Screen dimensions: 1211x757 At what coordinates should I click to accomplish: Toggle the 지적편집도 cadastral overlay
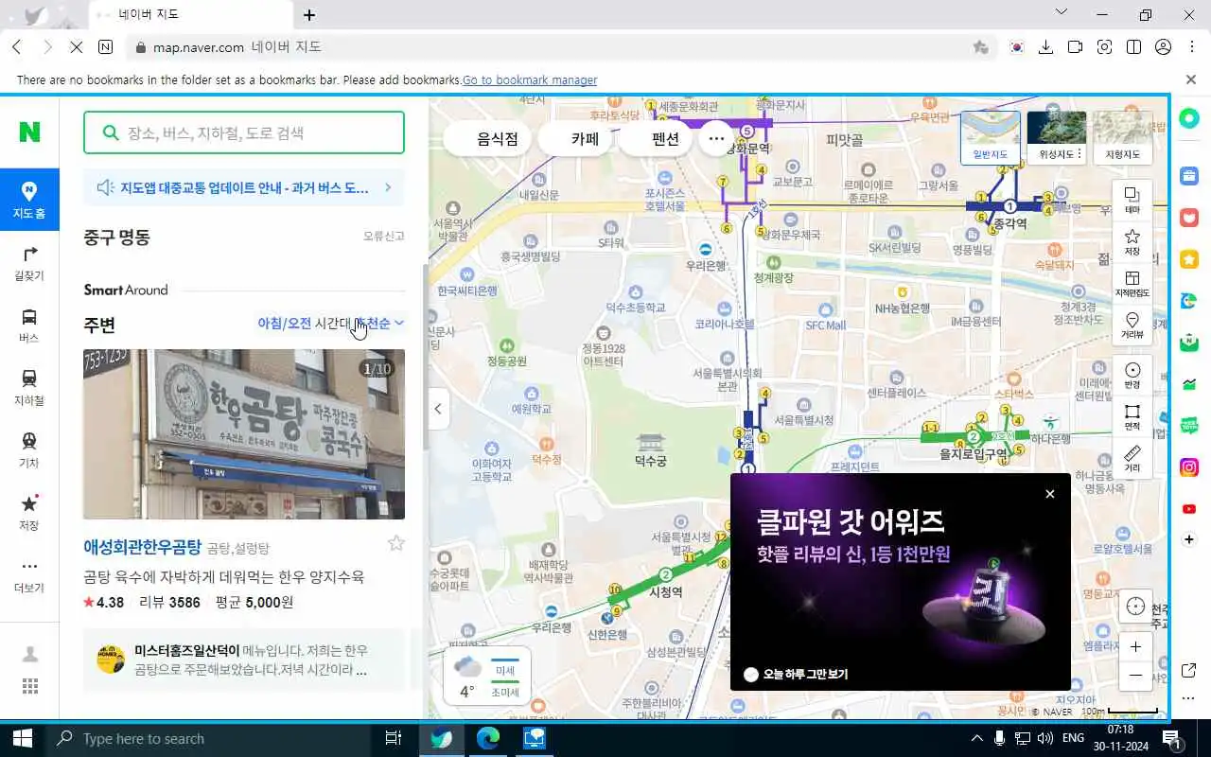pyautogui.click(x=1132, y=283)
